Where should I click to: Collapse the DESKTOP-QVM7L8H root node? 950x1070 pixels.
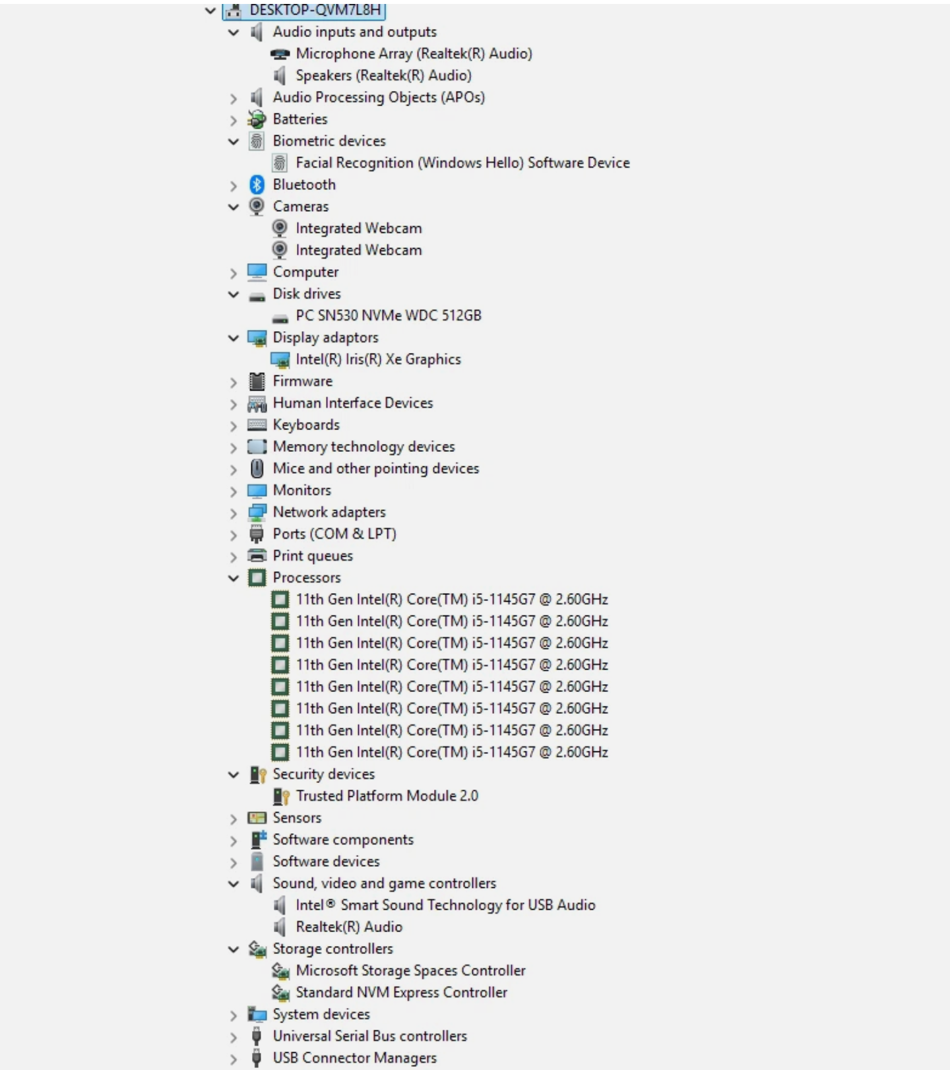(x=210, y=11)
